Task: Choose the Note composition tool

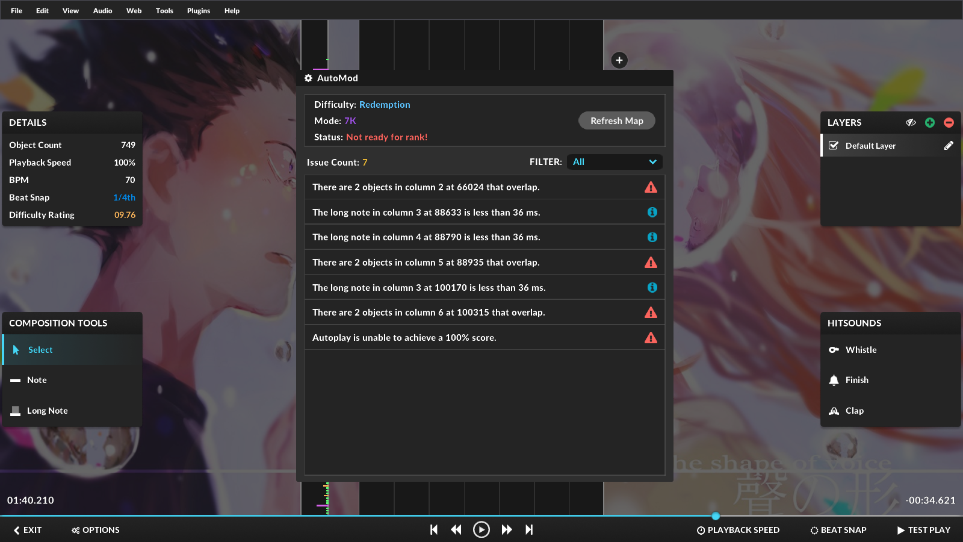Action: coord(72,380)
